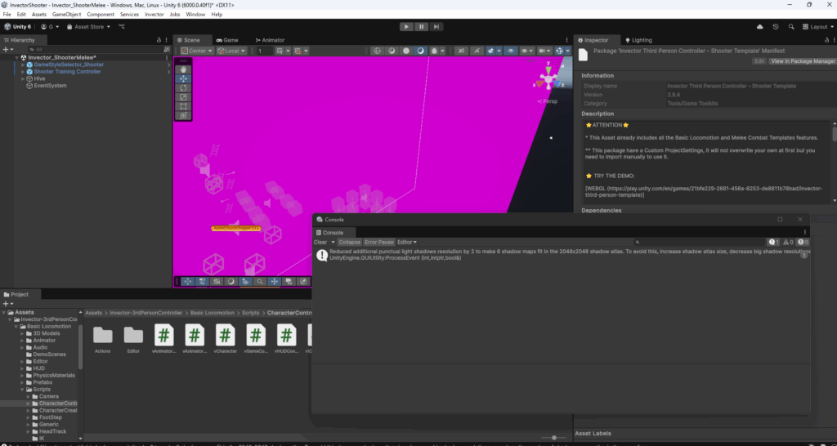
Task: Select the Scale tool
Action: click(183, 97)
